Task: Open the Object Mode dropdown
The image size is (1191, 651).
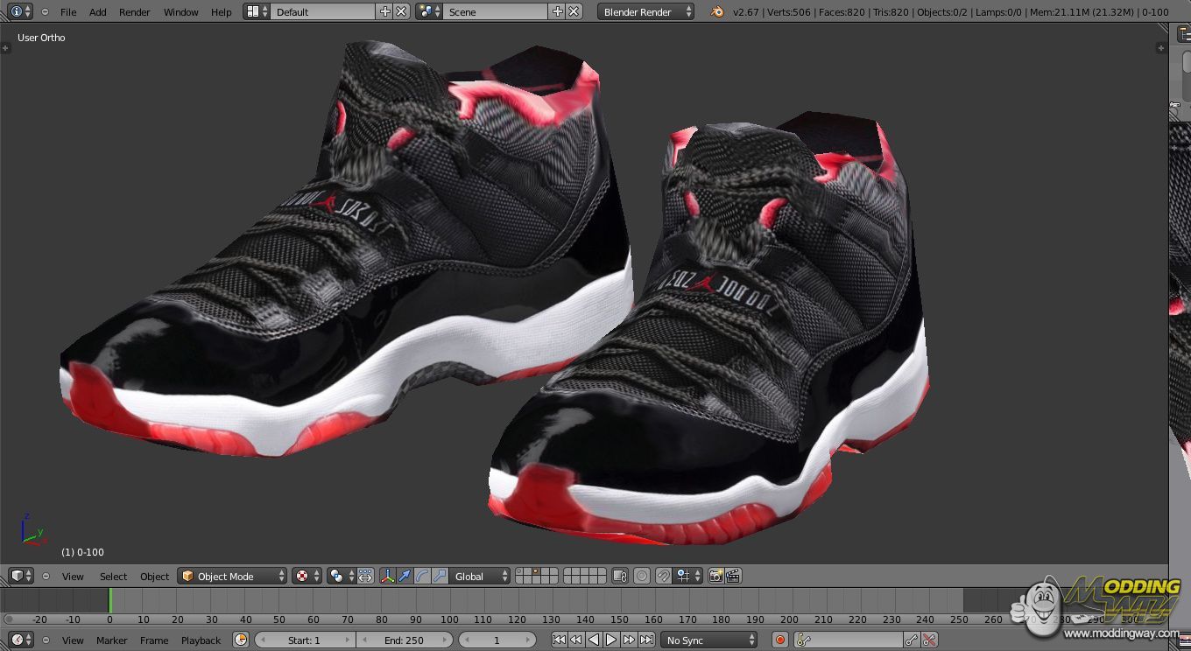Action: [232, 576]
